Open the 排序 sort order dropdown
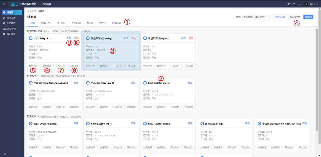Image resolution: width=321 pixels, height=157 pixels. (x=256, y=17)
